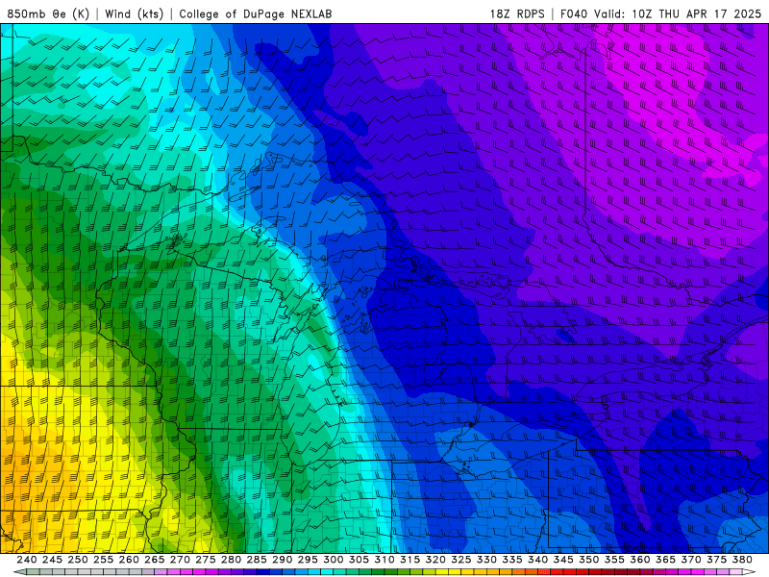Pick the color bar swatch beneath the 250 label
The image size is (769, 577).
[x=84, y=571]
